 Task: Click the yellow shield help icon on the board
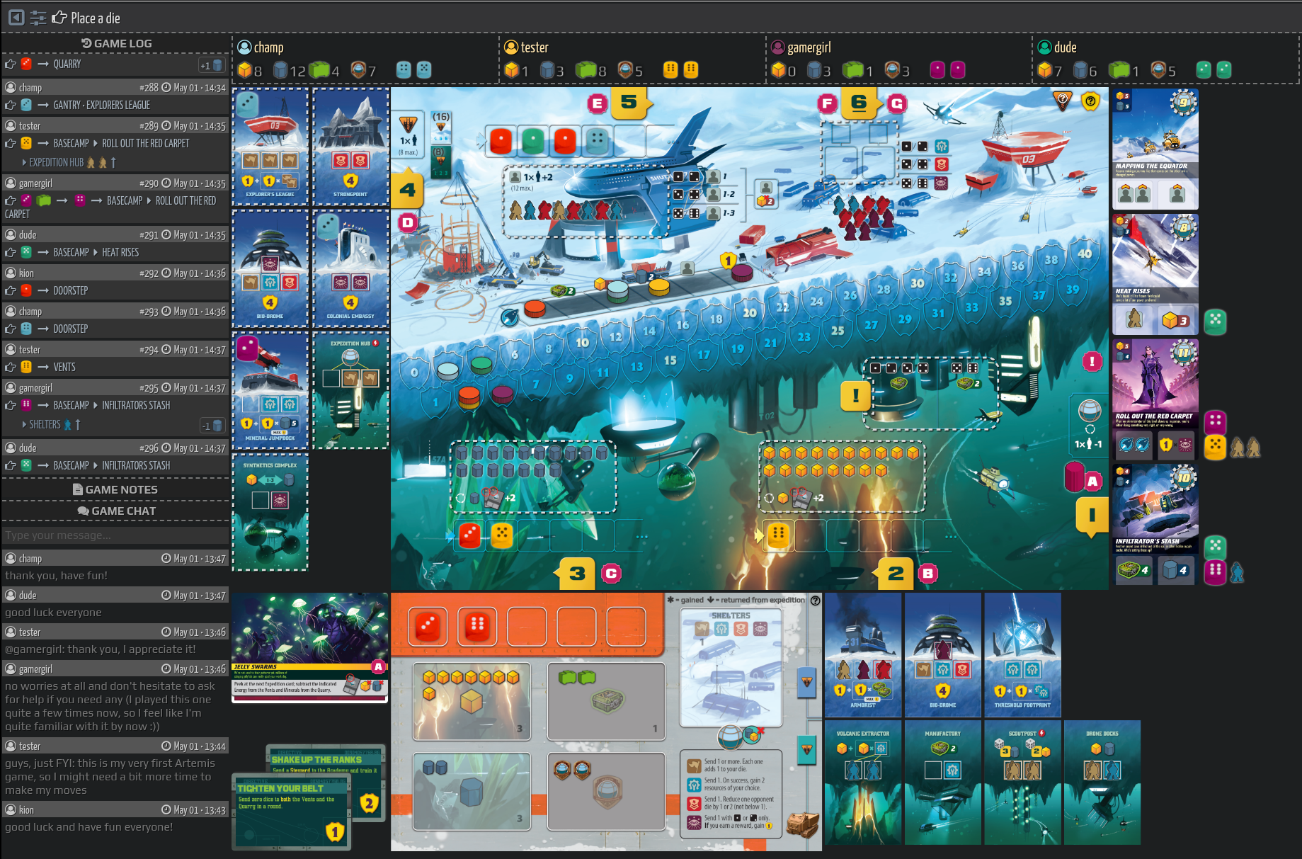(x=1090, y=101)
